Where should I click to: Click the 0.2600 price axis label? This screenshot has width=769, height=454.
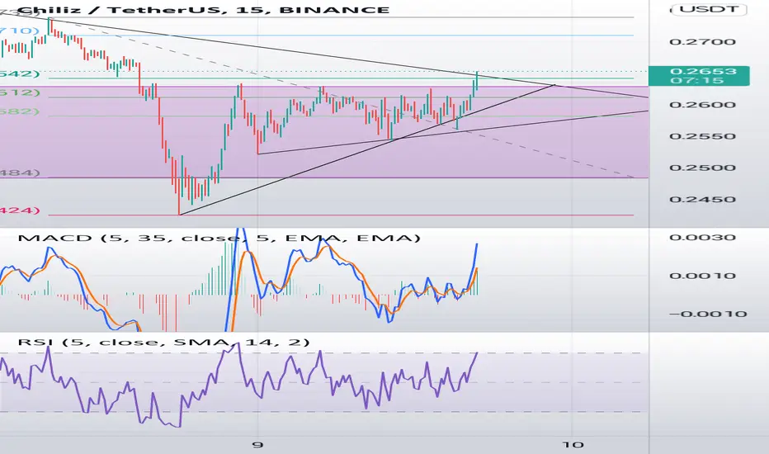pyautogui.click(x=702, y=105)
